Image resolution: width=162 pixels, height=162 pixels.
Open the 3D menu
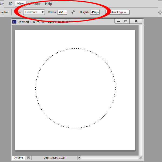pos(11,4)
